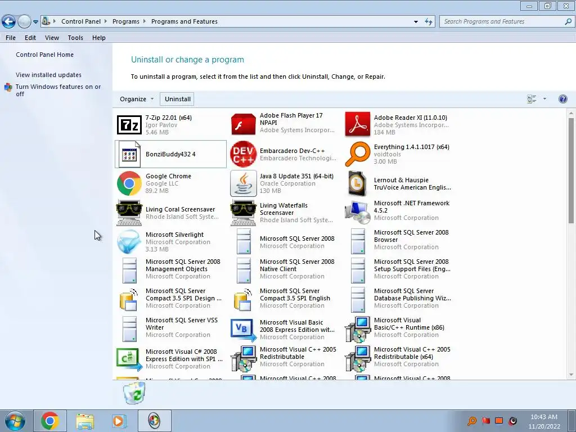
Task: Open the recent pages dropdown arrow
Action: point(35,22)
